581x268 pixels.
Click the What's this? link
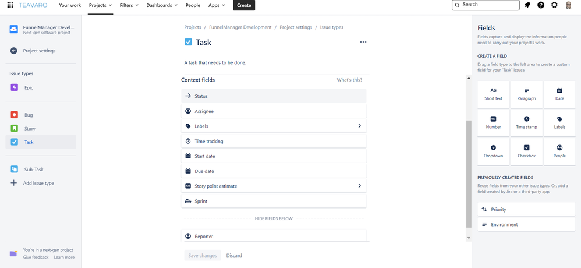(x=349, y=80)
